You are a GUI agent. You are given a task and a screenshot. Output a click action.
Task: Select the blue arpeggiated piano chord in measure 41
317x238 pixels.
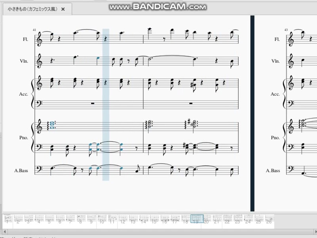tap(52, 125)
